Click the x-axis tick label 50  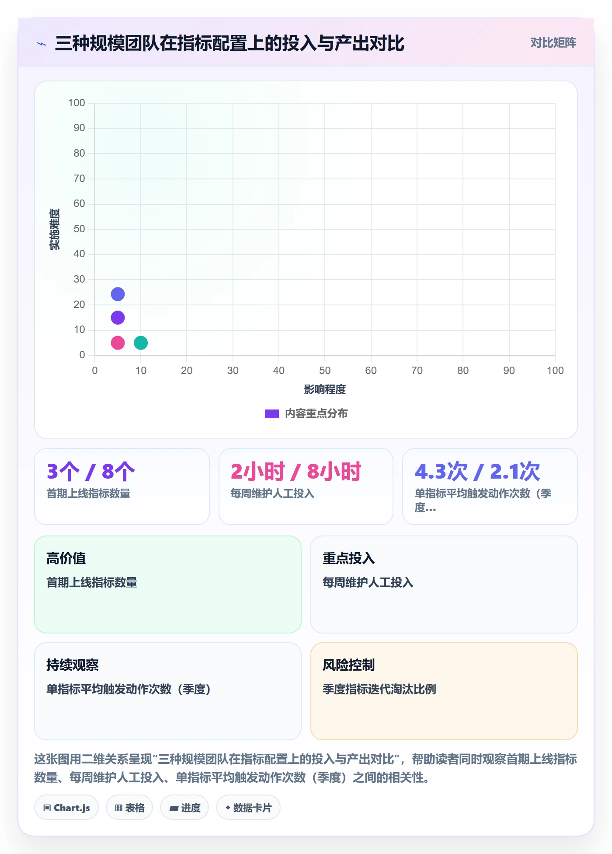click(x=325, y=371)
